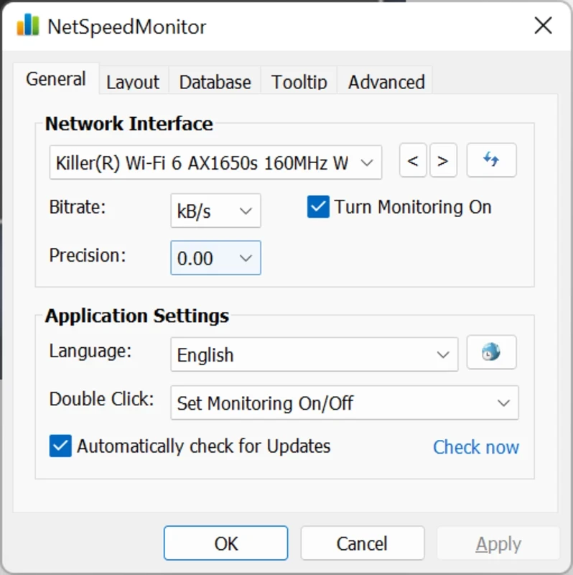Viewport: 573px width, 575px height.
Task: Go to the Tooltip tab
Action: 299,82
